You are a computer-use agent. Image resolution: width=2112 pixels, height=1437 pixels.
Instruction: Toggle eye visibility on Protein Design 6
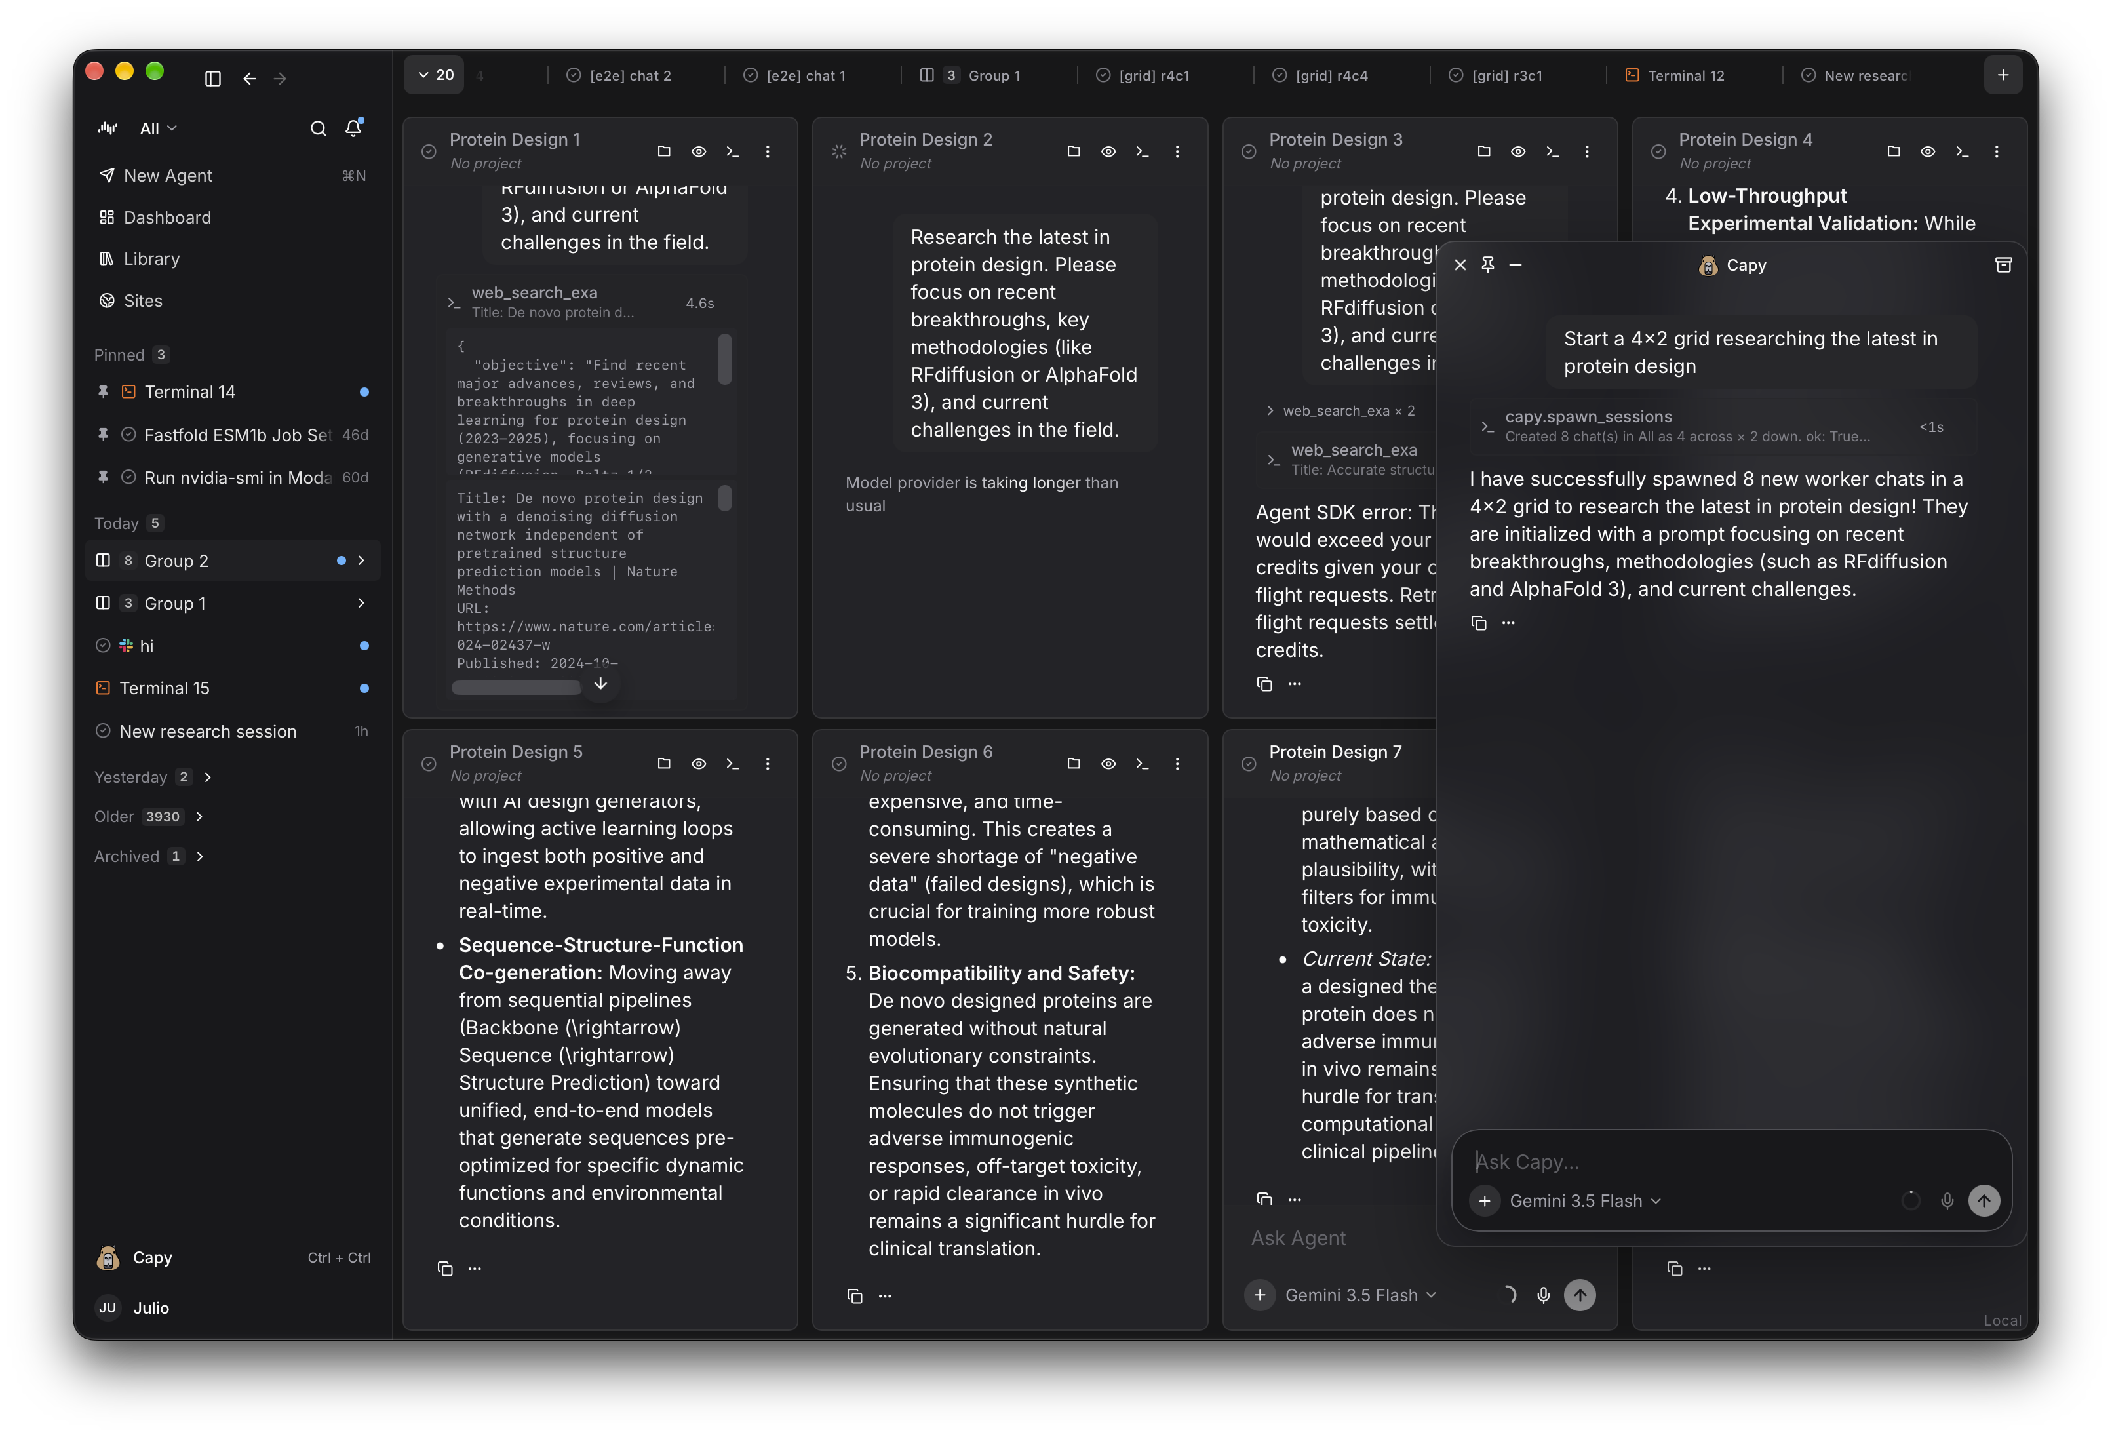click(x=1108, y=764)
